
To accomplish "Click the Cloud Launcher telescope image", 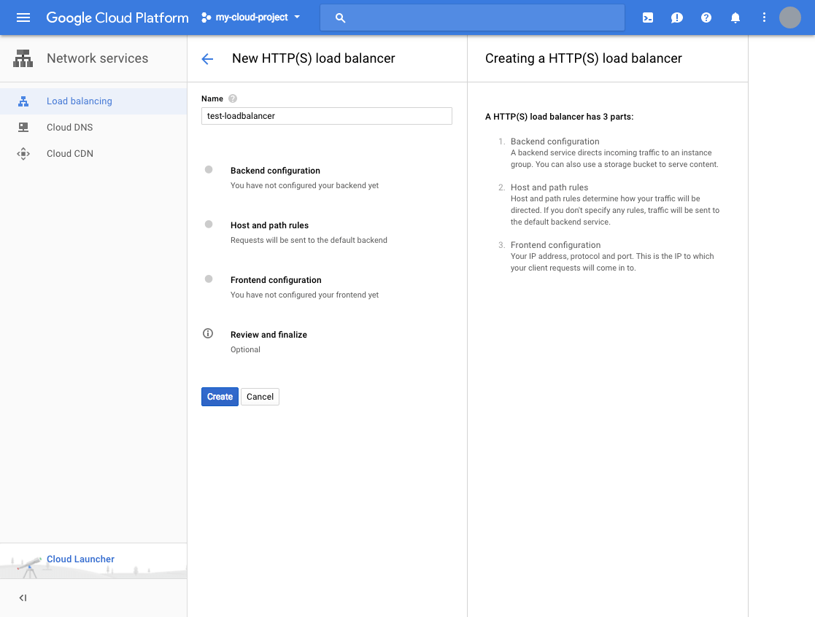I will click(x=29, y=567).
